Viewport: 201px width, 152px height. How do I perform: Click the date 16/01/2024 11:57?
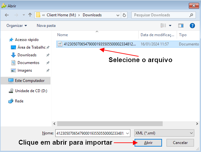[155, 44]
